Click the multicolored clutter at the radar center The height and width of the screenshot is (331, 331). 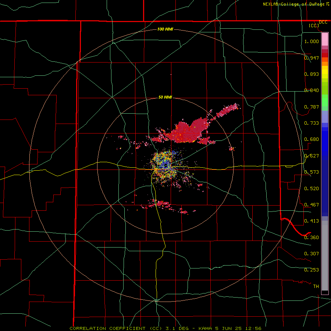tap(166, 166)
